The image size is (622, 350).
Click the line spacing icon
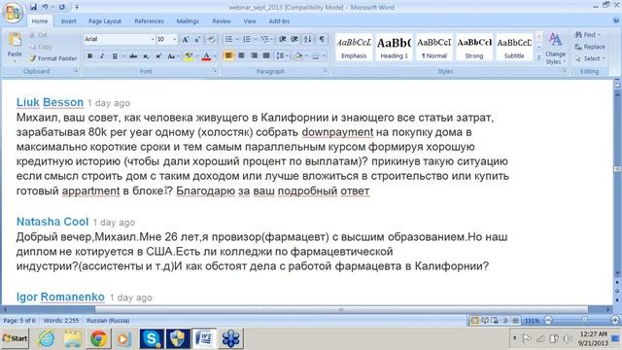pyautogui.click(x=280, y=56)
